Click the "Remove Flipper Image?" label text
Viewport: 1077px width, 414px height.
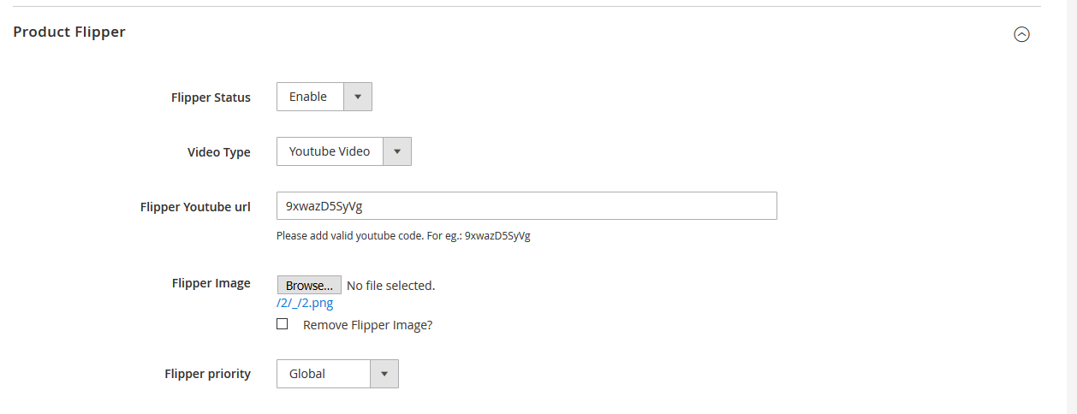pyautogui.click(x=367, y=325)
